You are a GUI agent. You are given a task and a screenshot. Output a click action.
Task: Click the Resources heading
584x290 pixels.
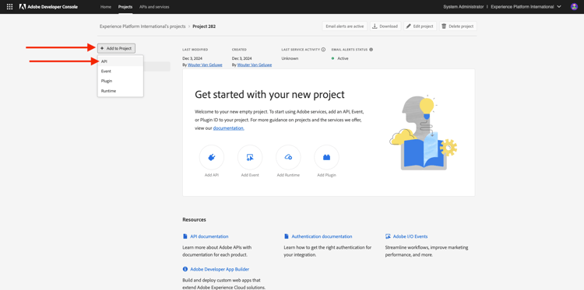coord(194,220)
